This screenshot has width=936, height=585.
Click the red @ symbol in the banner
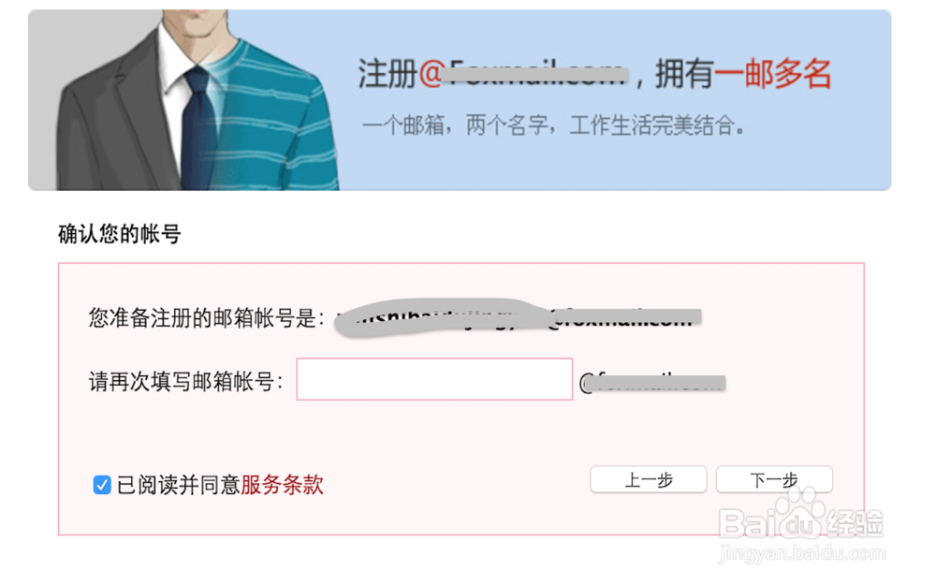(x=431, y=75)
